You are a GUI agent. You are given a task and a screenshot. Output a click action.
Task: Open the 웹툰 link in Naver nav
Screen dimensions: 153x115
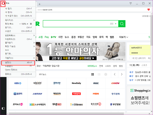click(112, 37)
